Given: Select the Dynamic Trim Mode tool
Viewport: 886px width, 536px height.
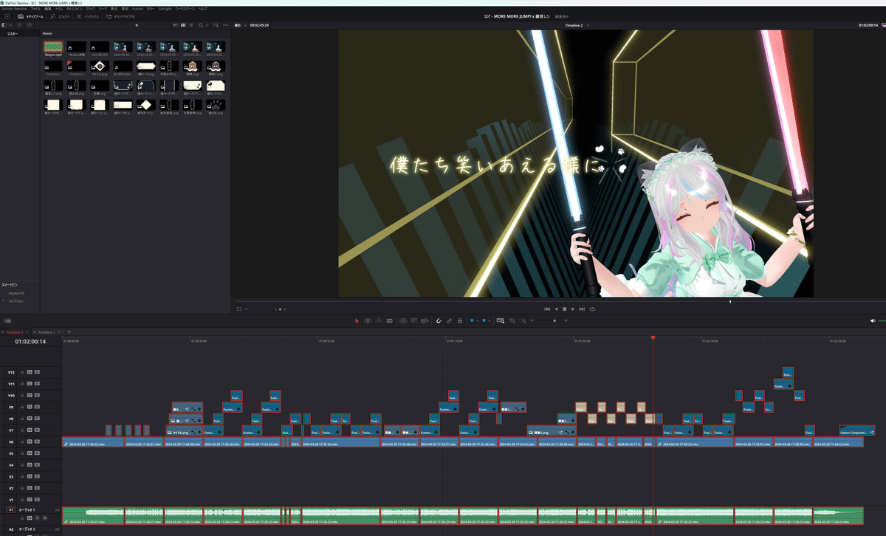Looking at the screenshot, I should [x=379, y=321].
